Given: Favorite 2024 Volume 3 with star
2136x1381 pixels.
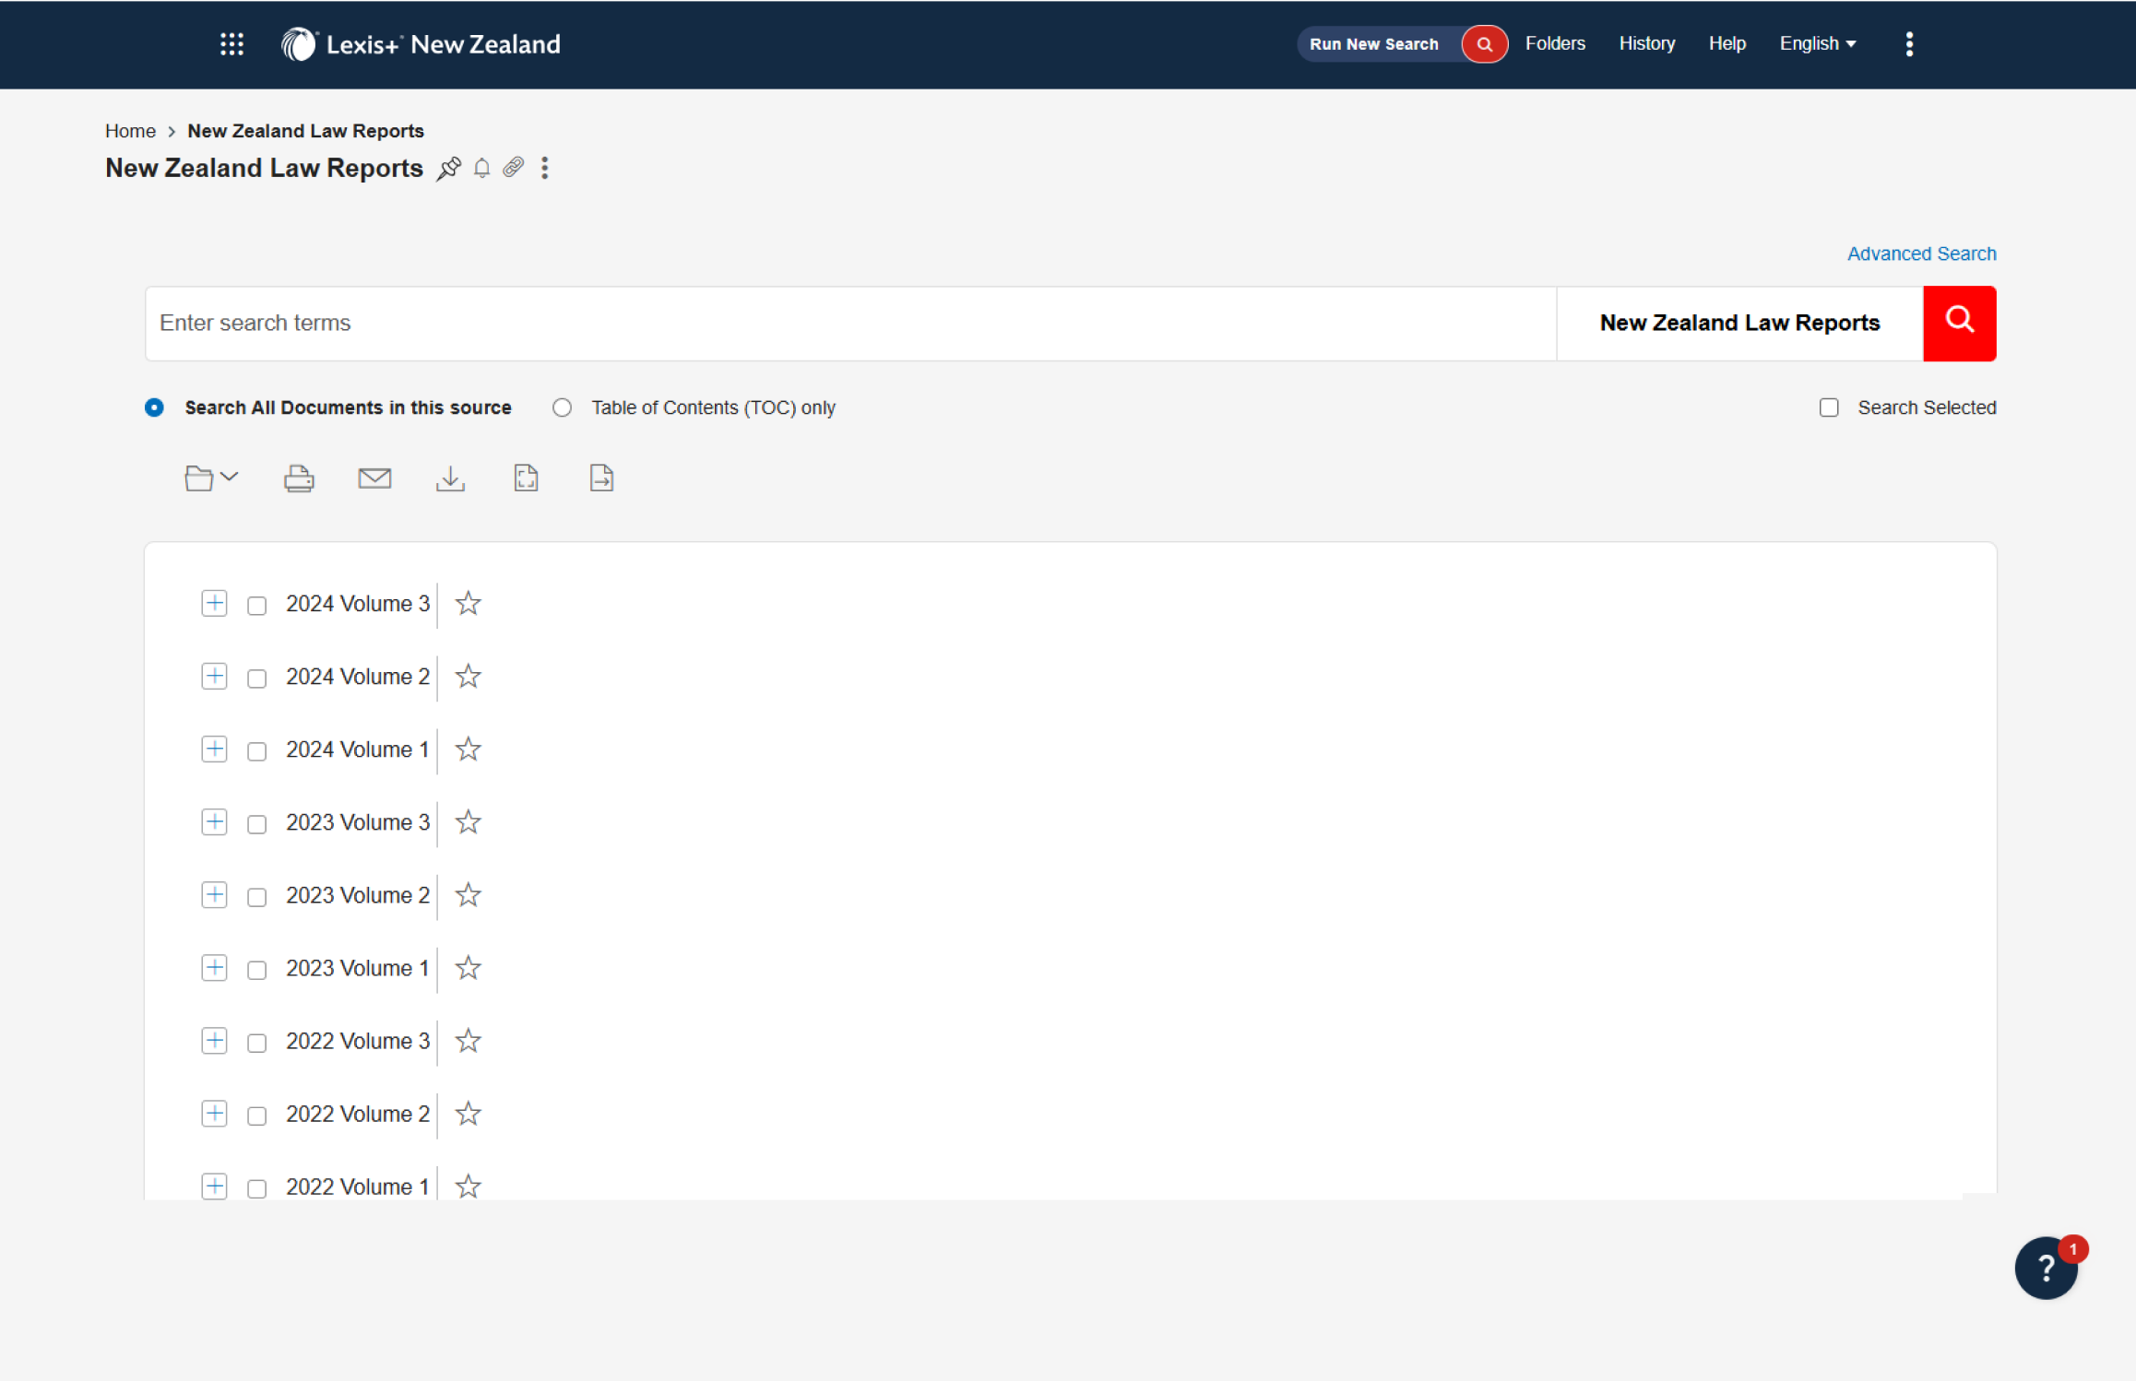Looking at the screenshot, I should coord(469,604).
